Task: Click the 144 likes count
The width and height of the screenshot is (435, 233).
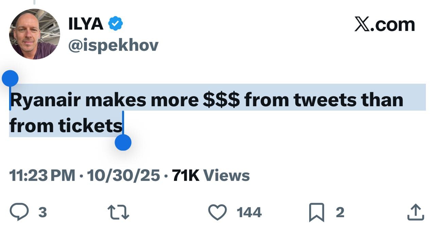Action: 249,213
